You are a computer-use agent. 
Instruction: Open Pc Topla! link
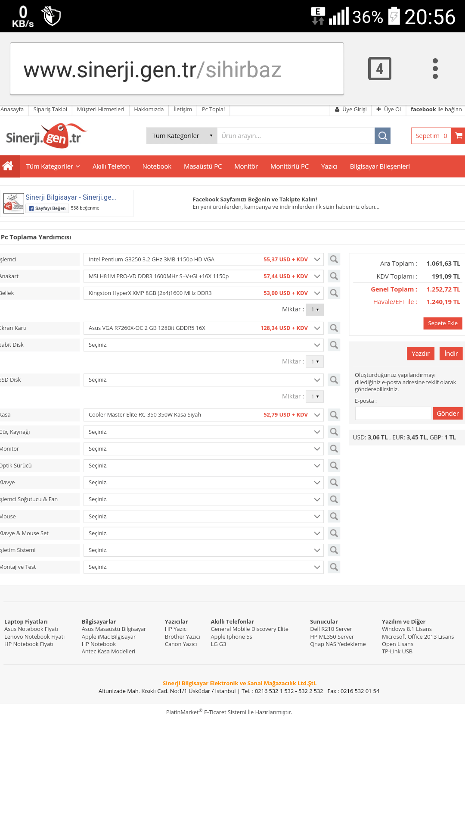tap(214, 110)
